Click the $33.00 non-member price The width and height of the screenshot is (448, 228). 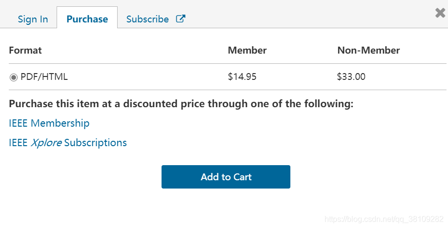point(351,76)
